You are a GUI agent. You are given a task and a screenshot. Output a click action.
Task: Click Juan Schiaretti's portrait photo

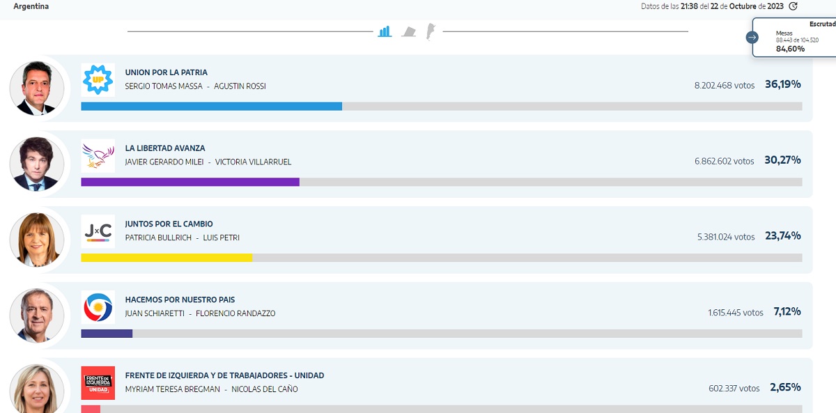click(x=37, y=315)
